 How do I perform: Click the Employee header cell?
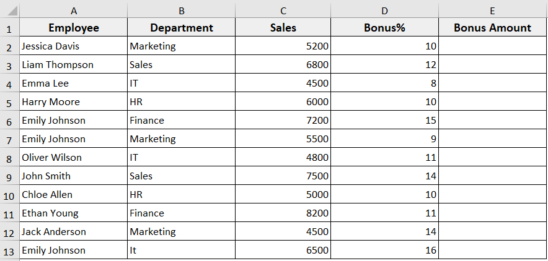[74, 28]
